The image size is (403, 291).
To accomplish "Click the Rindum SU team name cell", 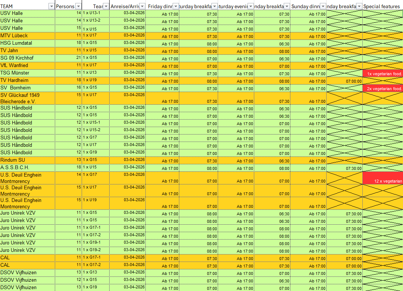I will 26,159.
